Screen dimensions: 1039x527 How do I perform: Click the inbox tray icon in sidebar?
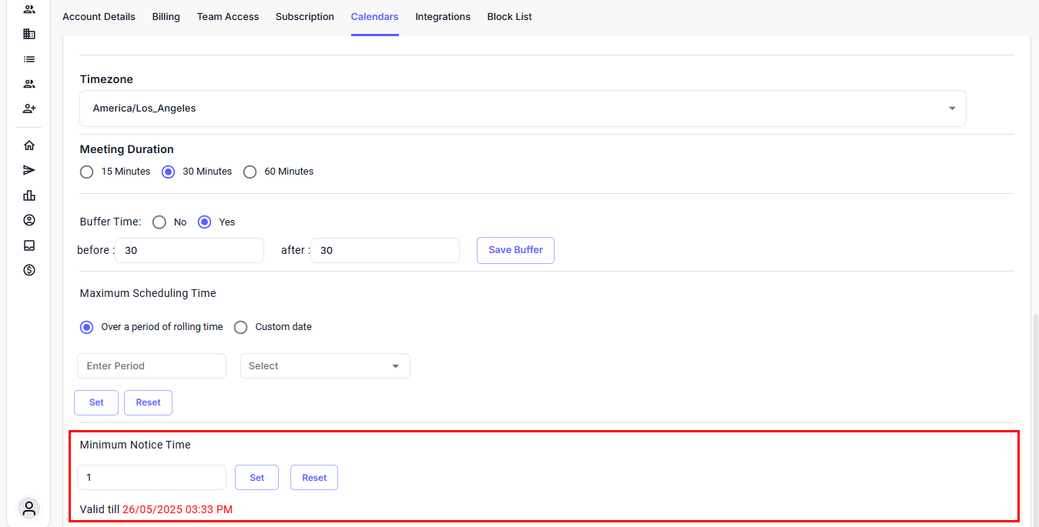point(29,245)
